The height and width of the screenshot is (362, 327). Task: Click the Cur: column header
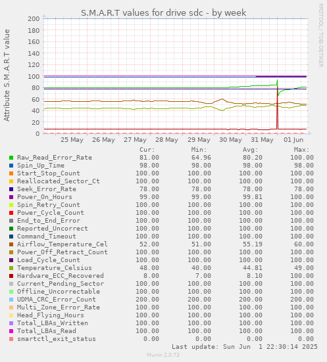tap(147, 150)
